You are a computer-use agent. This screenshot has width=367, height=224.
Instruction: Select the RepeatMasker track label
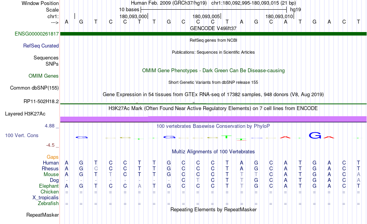click(x=42, y=215)
